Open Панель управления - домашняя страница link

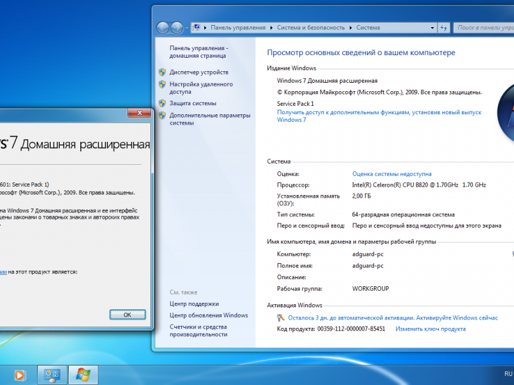coord(199,52)
